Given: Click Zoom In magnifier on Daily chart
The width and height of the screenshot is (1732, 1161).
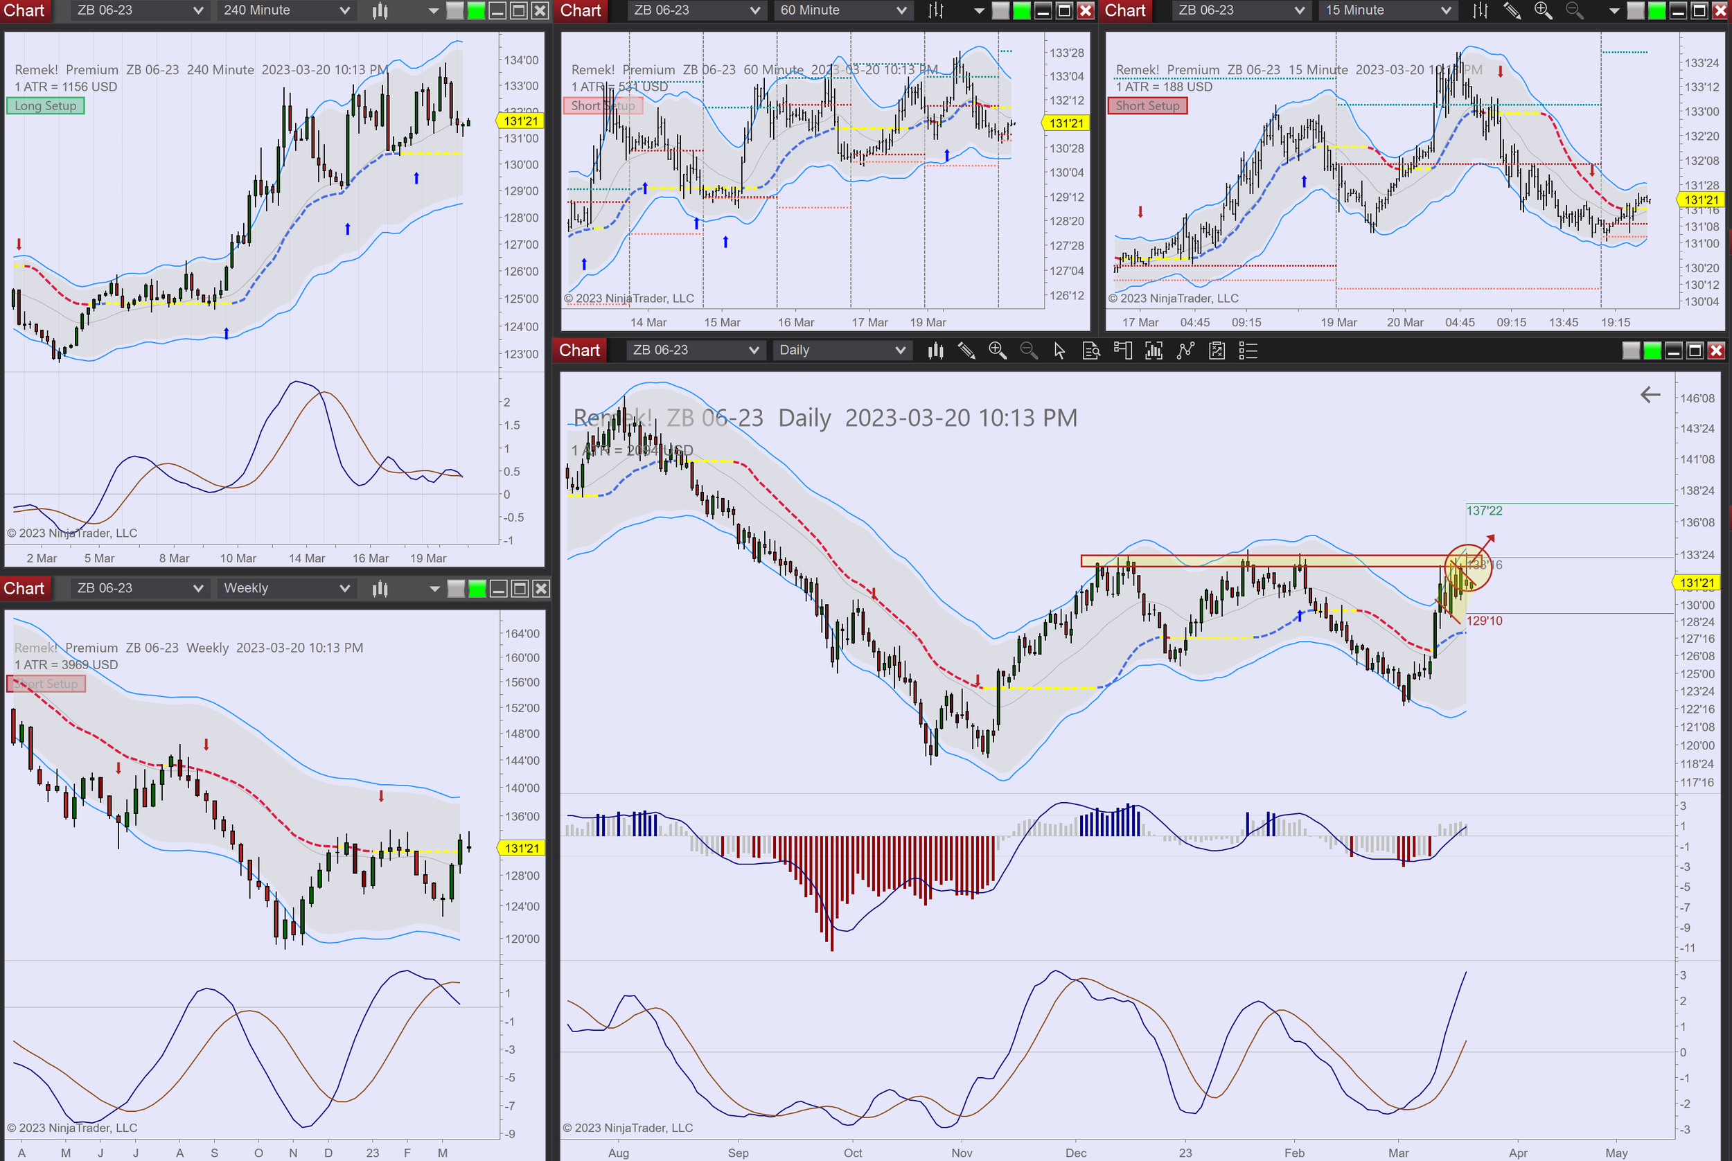Looking at the screenshot, I should [x=998, y=351].
